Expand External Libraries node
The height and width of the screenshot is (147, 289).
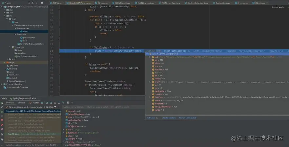2,84
